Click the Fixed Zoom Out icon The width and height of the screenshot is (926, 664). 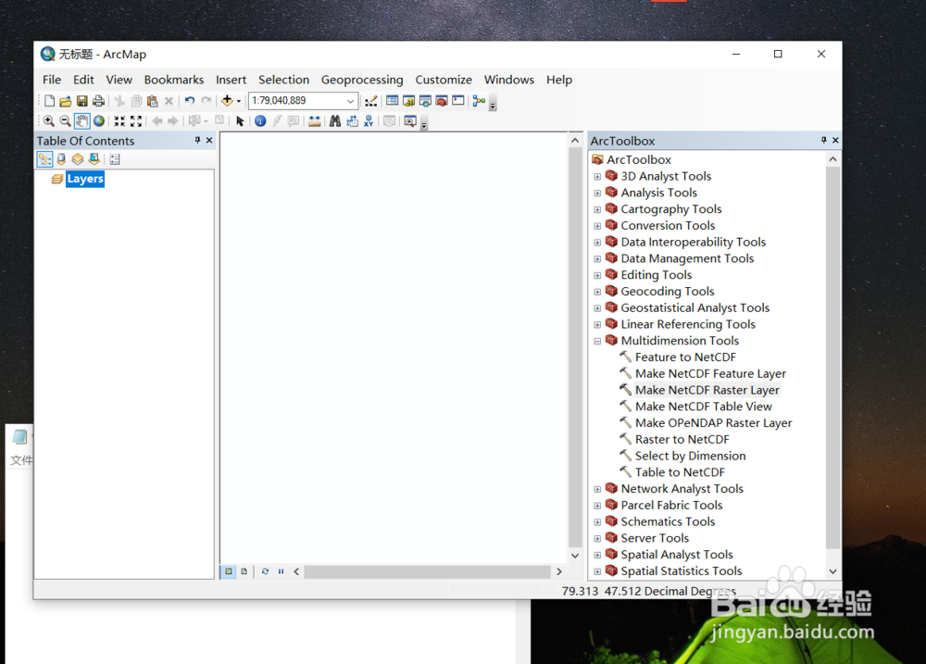[x=136, y=121]
